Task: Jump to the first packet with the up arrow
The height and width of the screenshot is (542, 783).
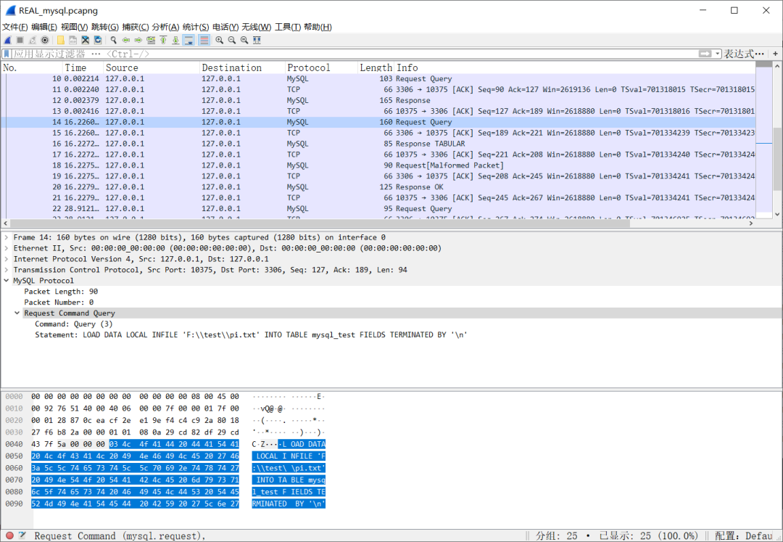Action: 163,40
